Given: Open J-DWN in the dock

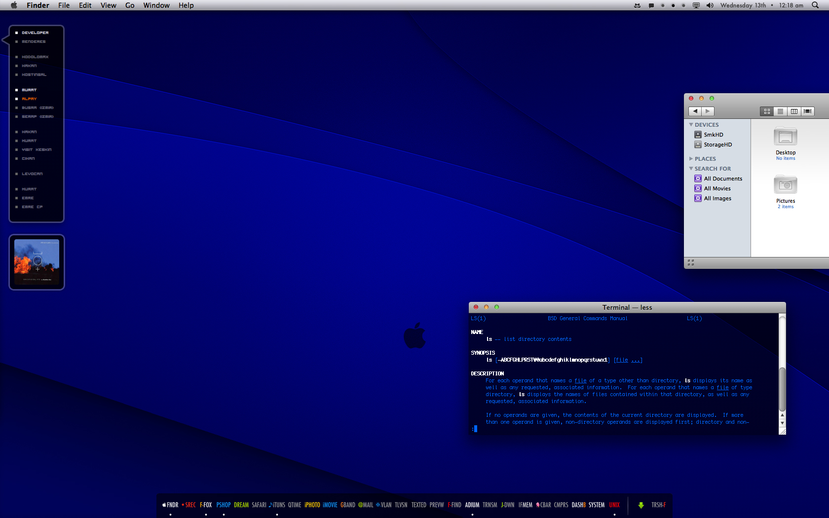Looking at the screenshot, I should 508,505.
